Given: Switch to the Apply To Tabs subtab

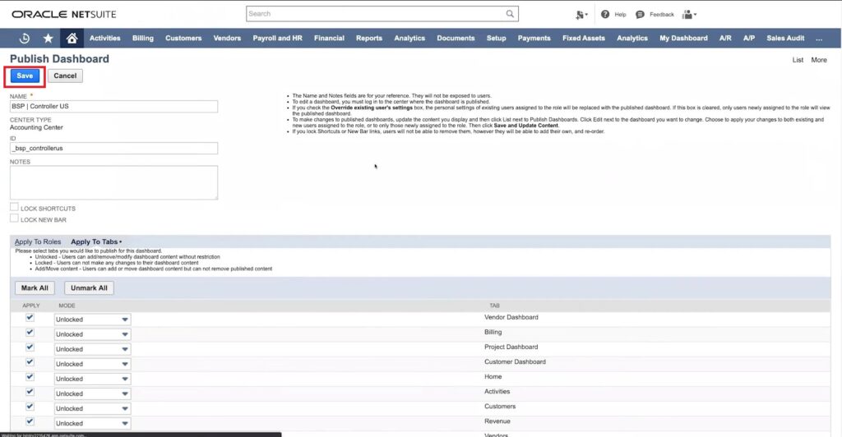Looking at the screenshot, I should tap(95, 241).
